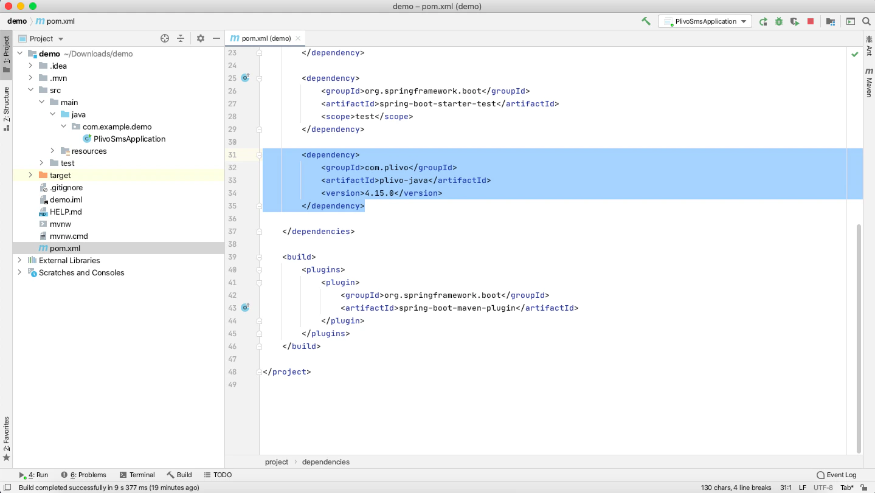Viewport: 875px width, 493px height.
Task: Toggle read-only lock icon in the status bar
Action: (863, 487)
